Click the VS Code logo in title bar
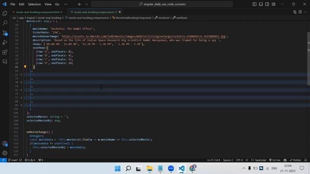The height and width of the screenshot is (174, 310). [4, 4]
